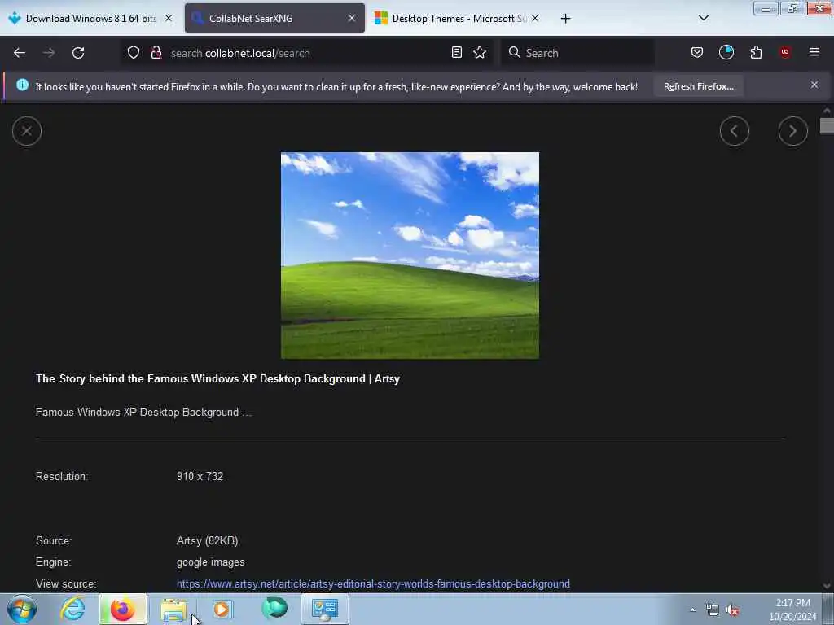
Task: Click the forward navigation arrow
Action: click(49, 53)
